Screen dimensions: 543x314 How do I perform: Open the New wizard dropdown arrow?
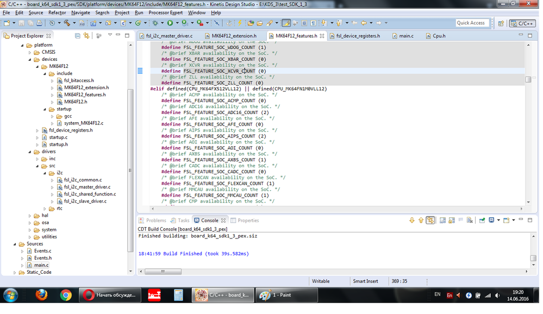tap(14, 23)
